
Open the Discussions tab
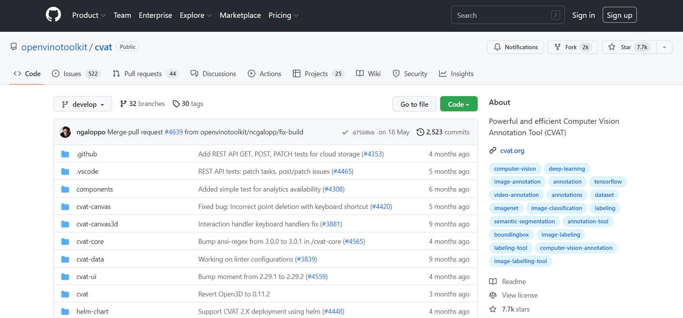(x=213, y=74)
